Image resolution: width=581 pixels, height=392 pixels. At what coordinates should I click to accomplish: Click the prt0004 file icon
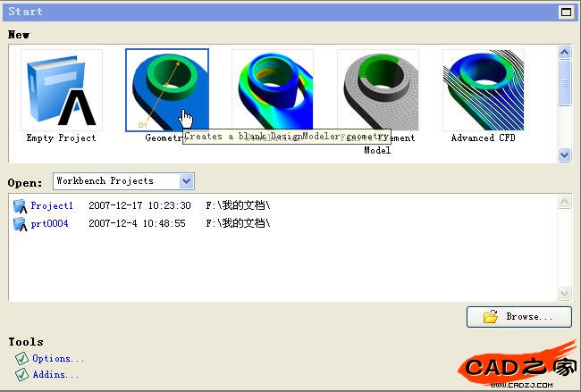(20, 224)
